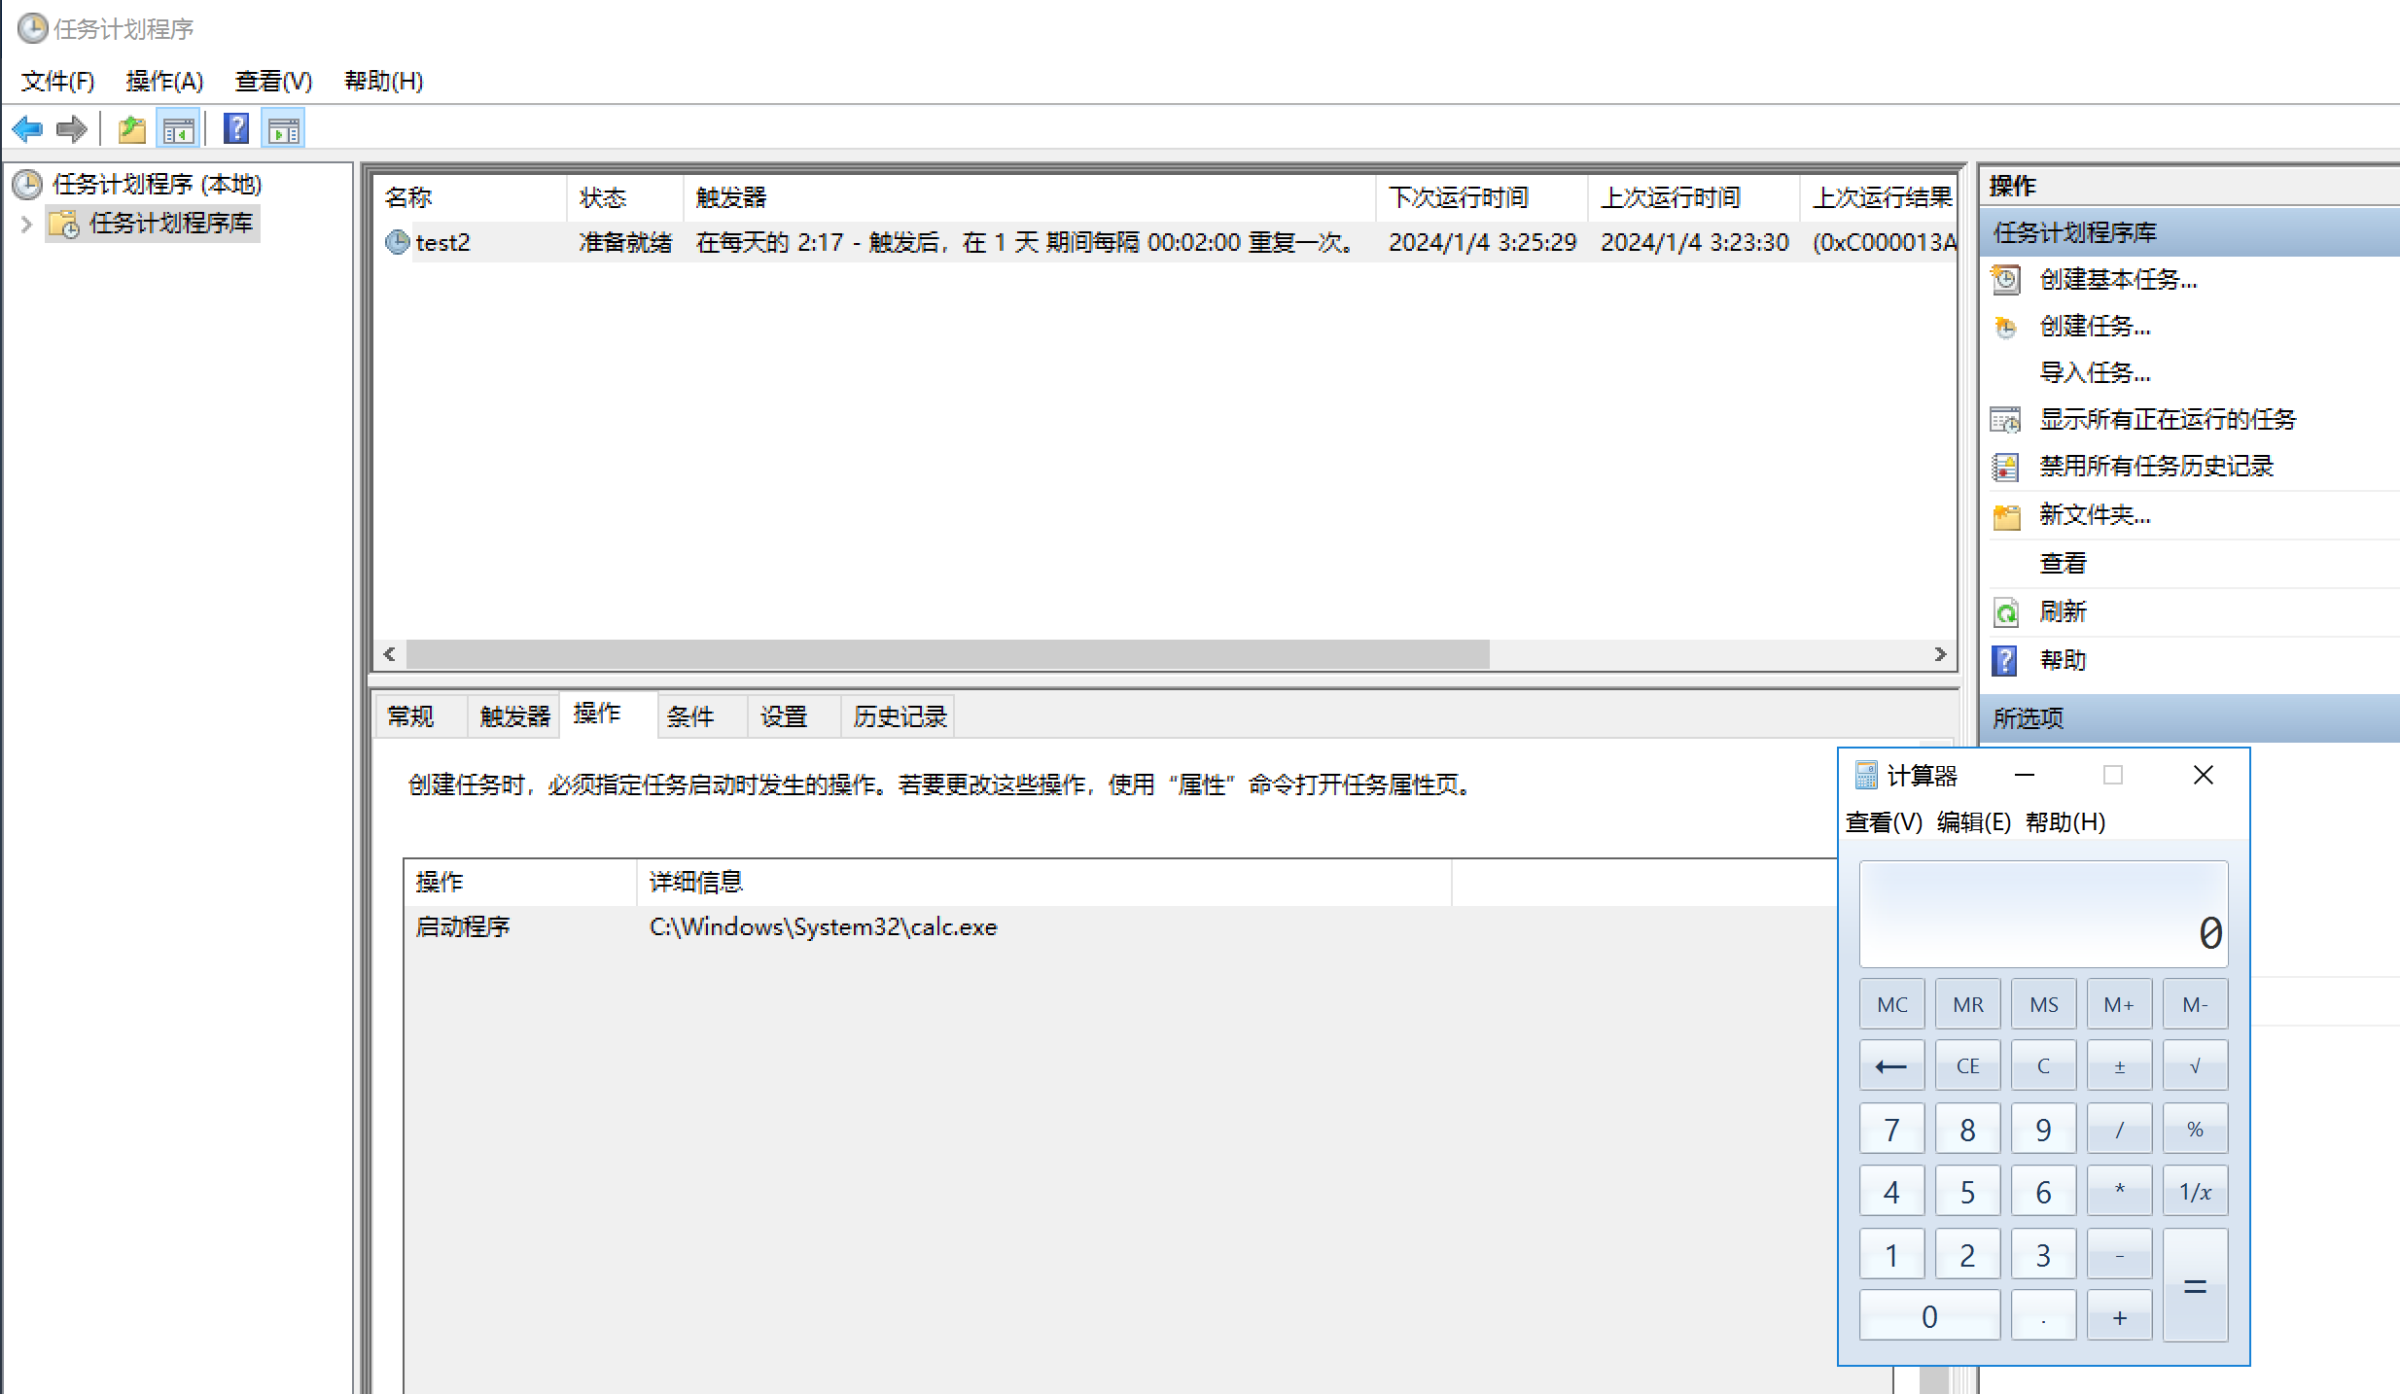Switch to the 触发器 tab
Viewport: 2400px width, 1394px height.
(514, 716)
